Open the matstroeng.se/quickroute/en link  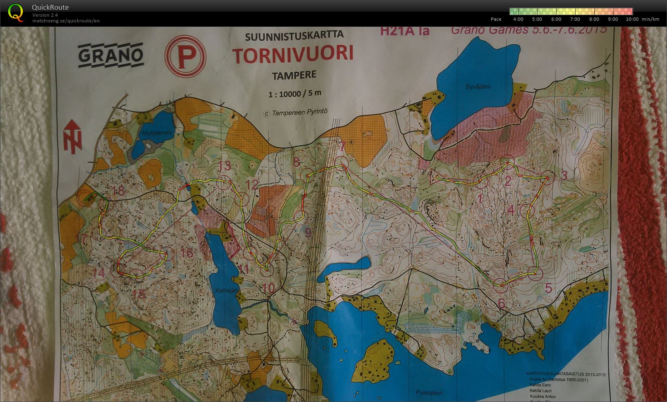pos(66,21)
